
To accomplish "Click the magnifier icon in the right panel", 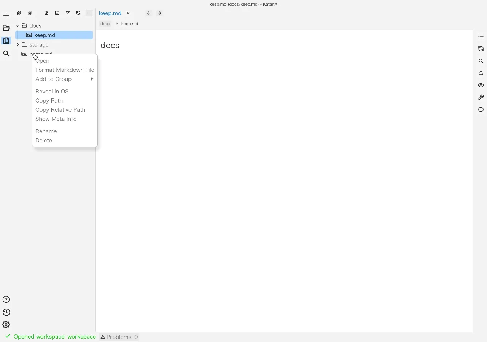I will click(481, 61).
